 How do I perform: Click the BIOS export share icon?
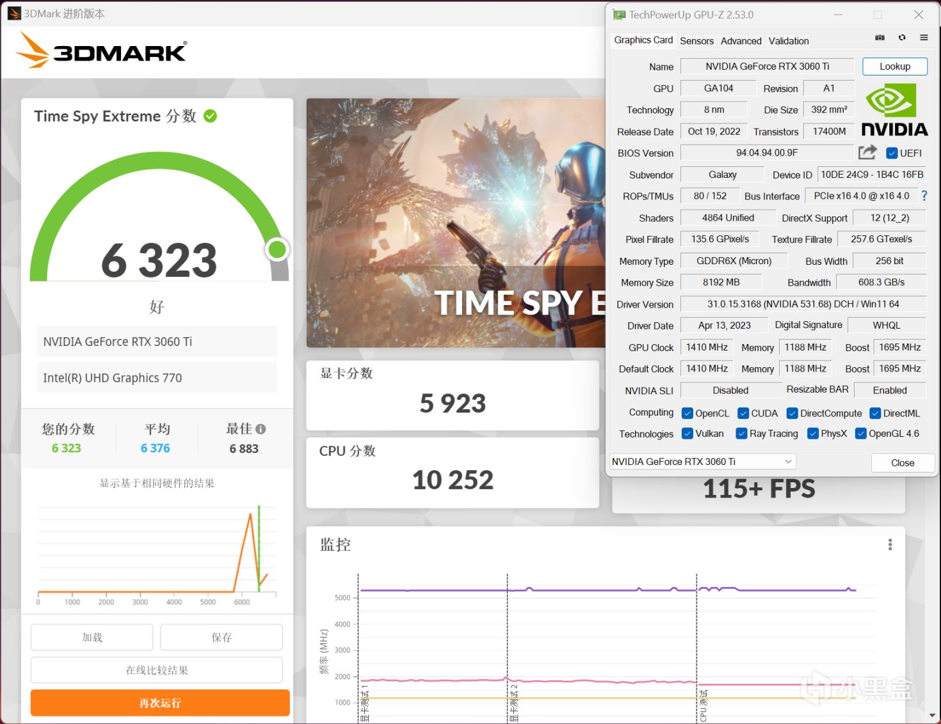[x=867, y=152]
